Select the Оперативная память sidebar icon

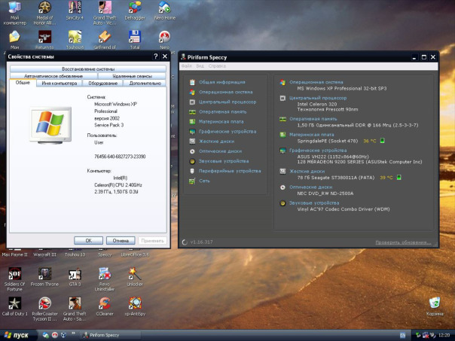(192, 112)
